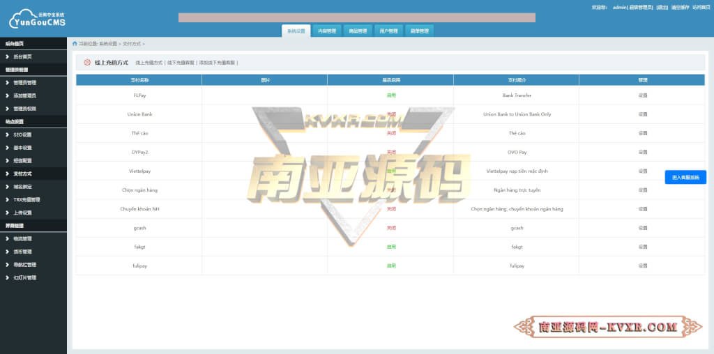Click the 退出 logout link

pos(662,7)
